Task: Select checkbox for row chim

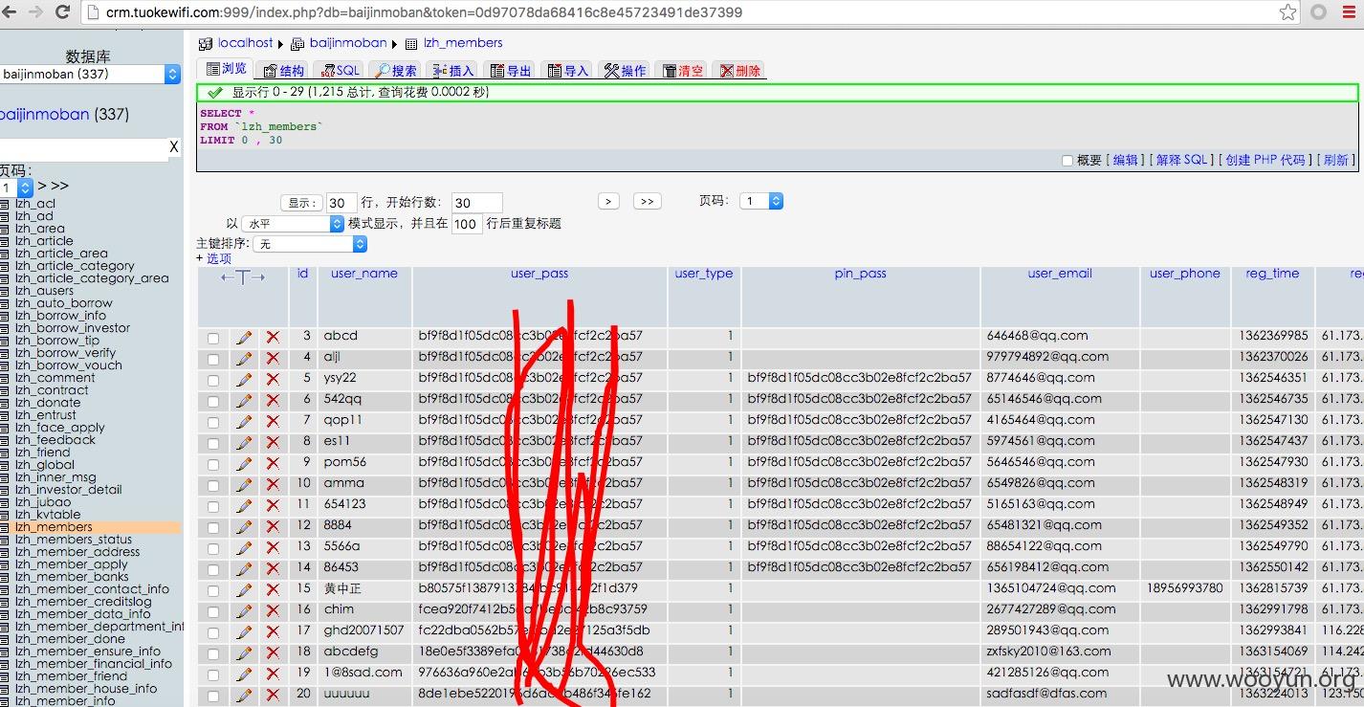Action: [213, 611]
